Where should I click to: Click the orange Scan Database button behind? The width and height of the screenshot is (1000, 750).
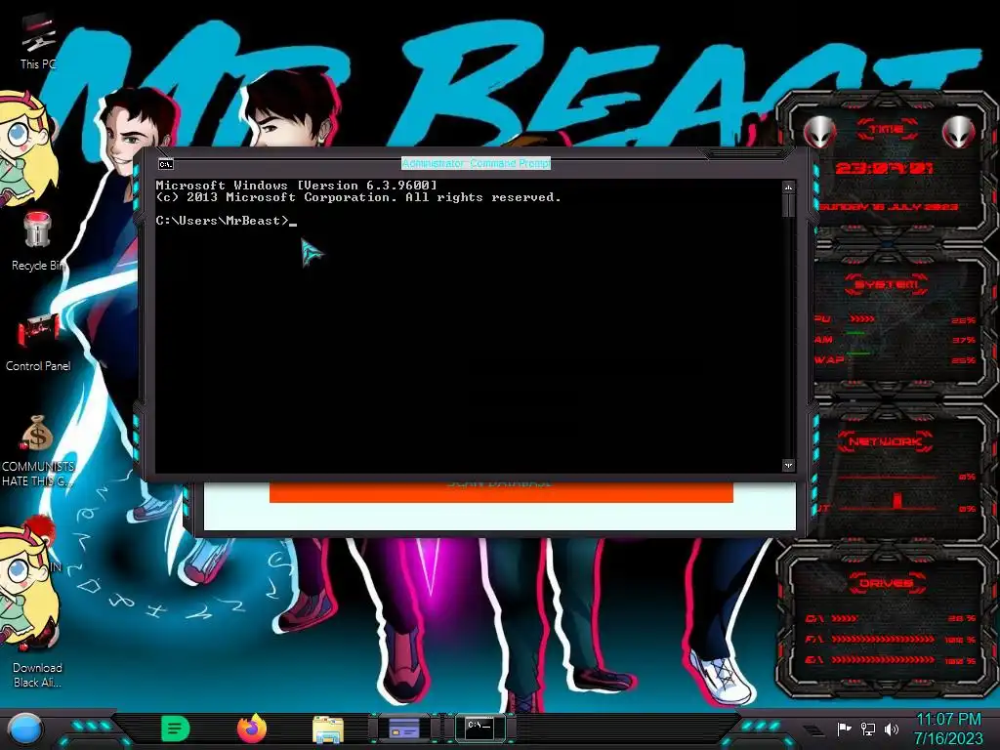tap(501, 492)
